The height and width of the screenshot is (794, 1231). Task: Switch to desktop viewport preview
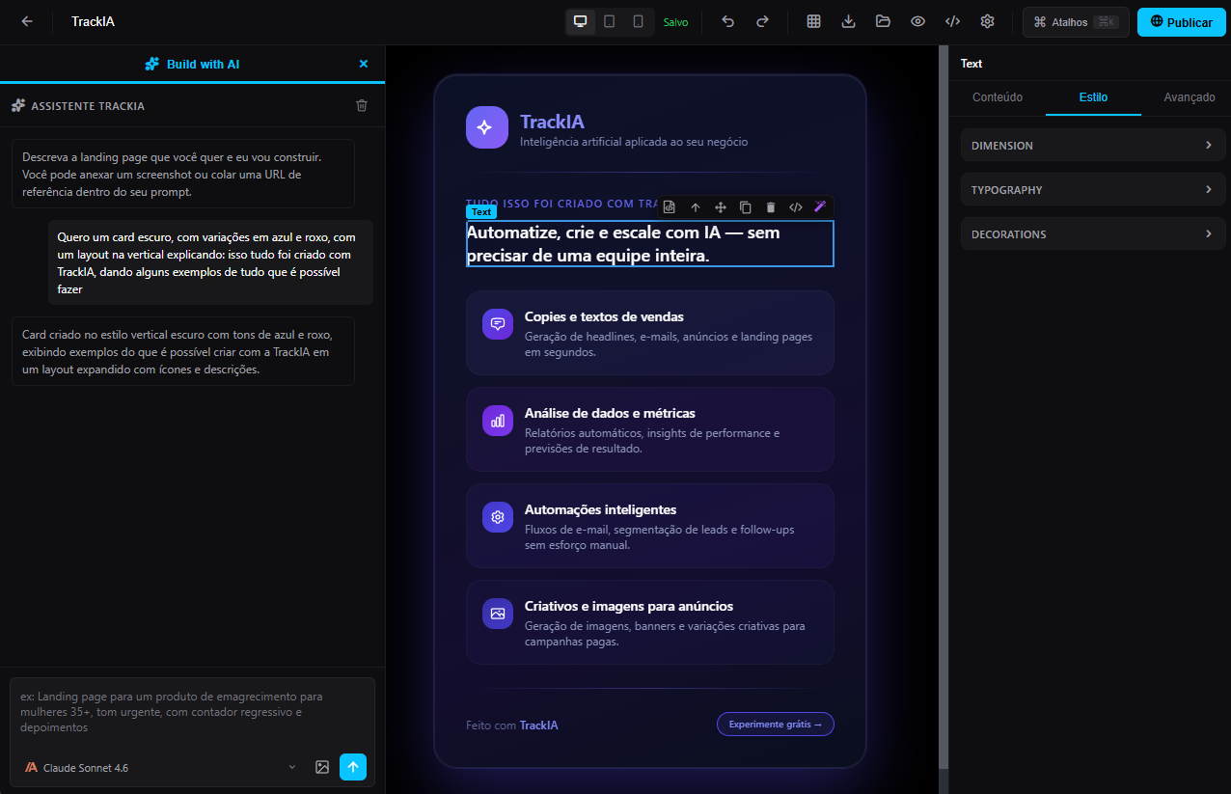580,21
